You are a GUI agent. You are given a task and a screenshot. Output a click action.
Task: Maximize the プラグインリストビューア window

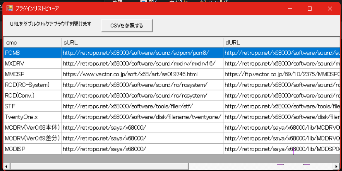[310, 9]
